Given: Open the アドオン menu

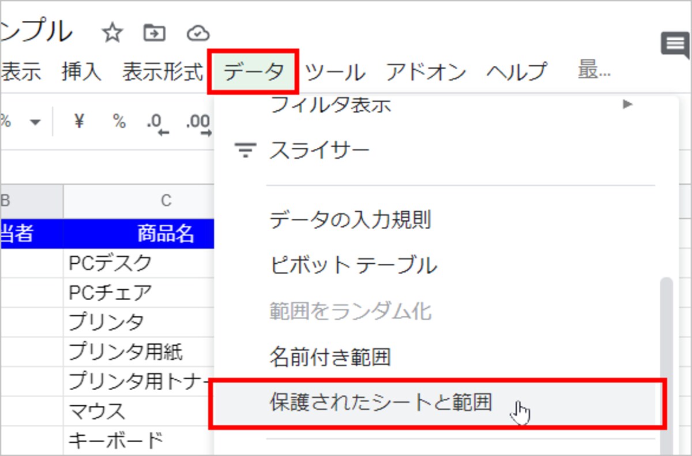Looking at the screenshot, I should [426, 72].
